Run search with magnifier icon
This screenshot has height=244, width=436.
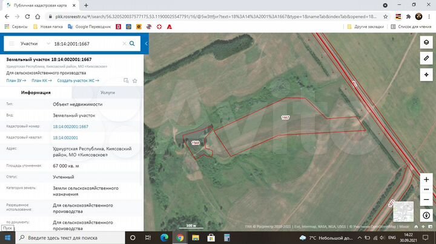tap(132, 43)
